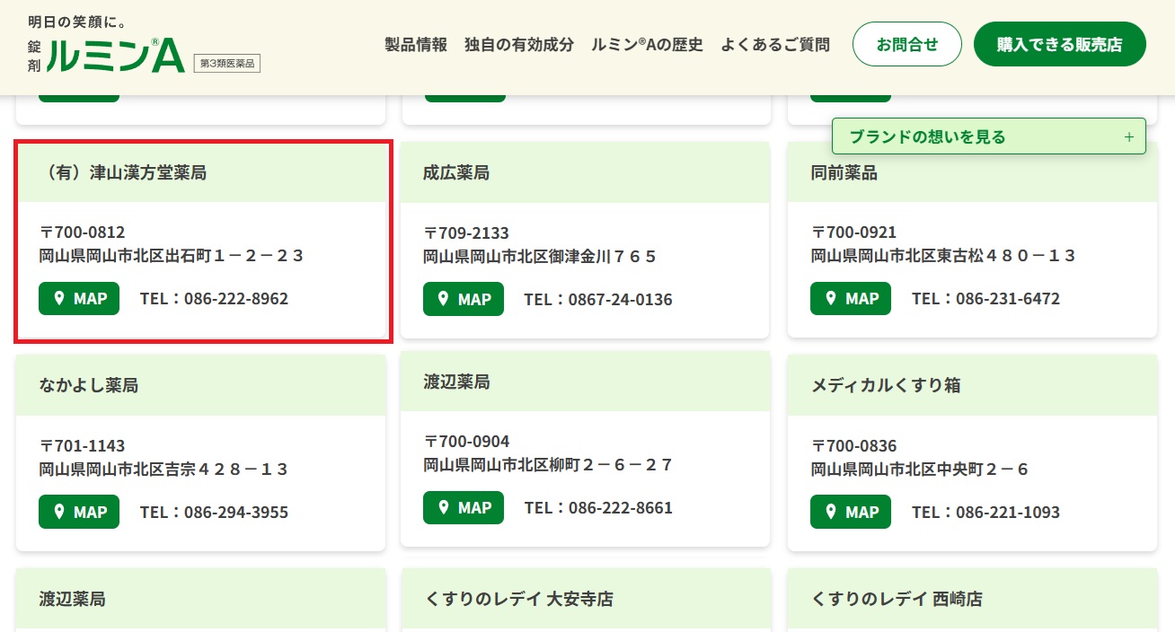Screen dimensions: 1175x632
Task: Open MAP for 成広薬局
Action: click(464, 299)
